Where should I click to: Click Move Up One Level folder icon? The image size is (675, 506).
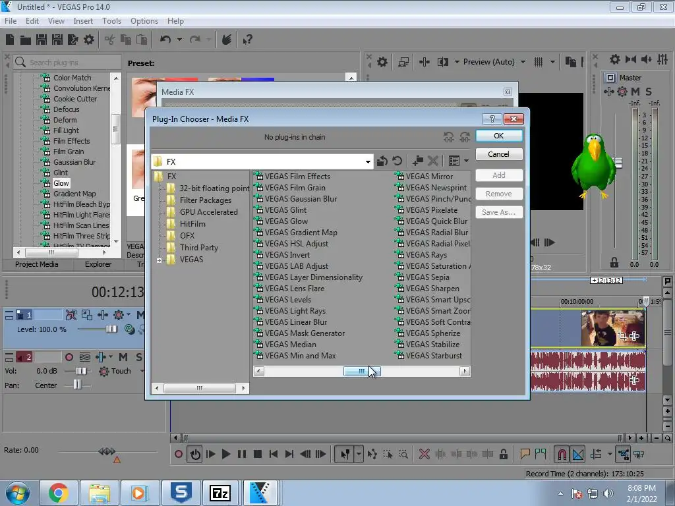pos(382,161)
